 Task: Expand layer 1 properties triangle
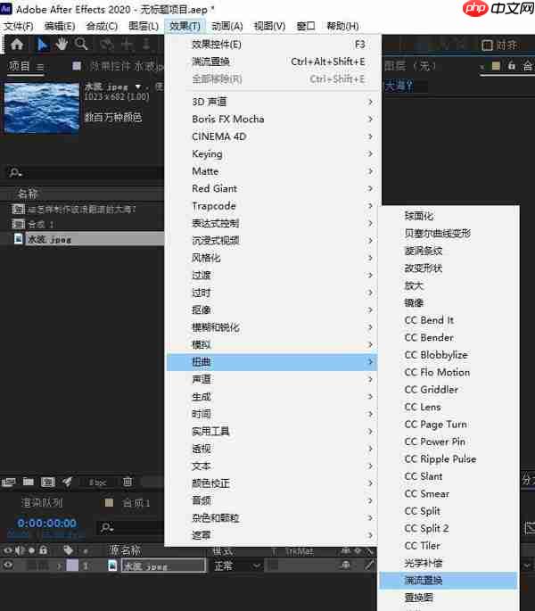click(x=59, y=566)
